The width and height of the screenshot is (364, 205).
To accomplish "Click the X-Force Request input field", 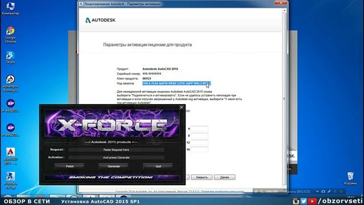I will [116, 150].
